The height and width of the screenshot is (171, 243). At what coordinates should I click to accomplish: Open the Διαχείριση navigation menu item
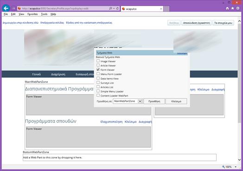pos(58,74)
